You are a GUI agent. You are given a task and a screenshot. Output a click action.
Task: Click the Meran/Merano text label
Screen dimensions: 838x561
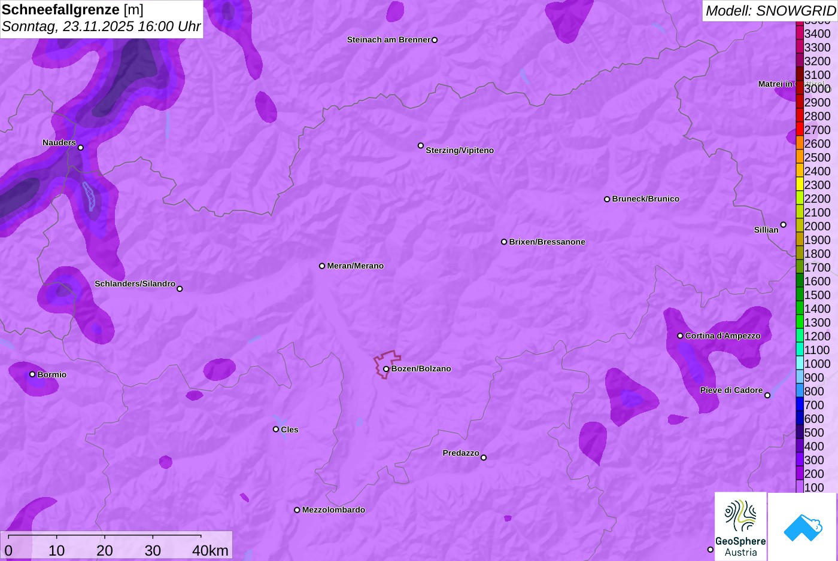356,266
